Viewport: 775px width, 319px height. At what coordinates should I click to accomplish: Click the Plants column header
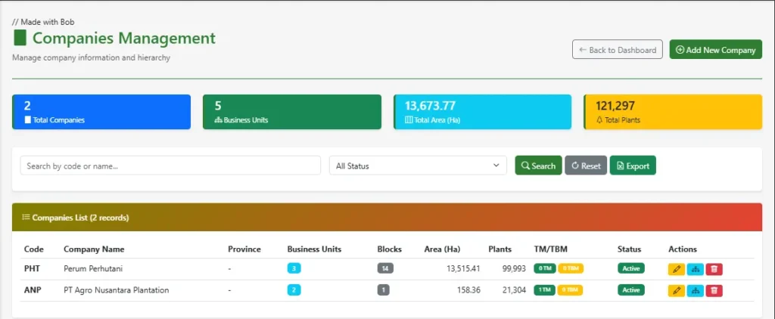coord(500,249)
